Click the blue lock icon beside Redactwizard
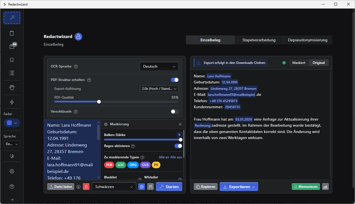355x204 pixels. pyautogui.click(x=78, y=37)
